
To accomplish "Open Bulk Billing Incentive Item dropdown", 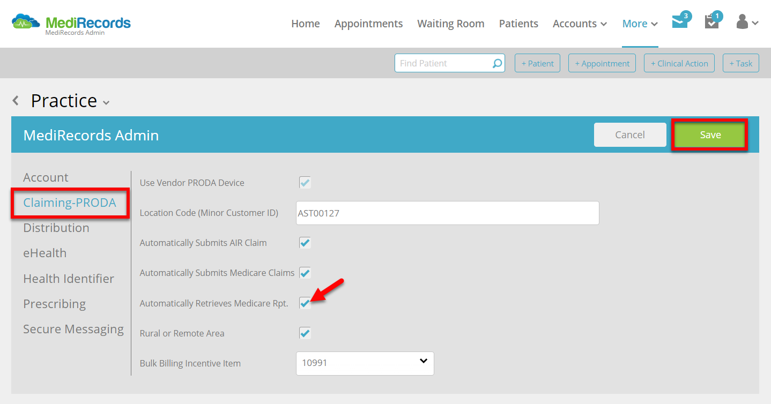I will click(365, 363).
